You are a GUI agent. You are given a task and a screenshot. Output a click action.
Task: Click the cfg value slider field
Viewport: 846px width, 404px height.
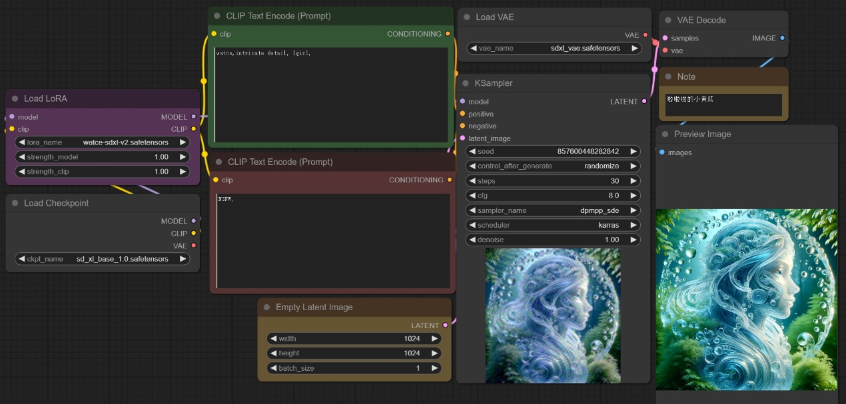coord(552,196)
